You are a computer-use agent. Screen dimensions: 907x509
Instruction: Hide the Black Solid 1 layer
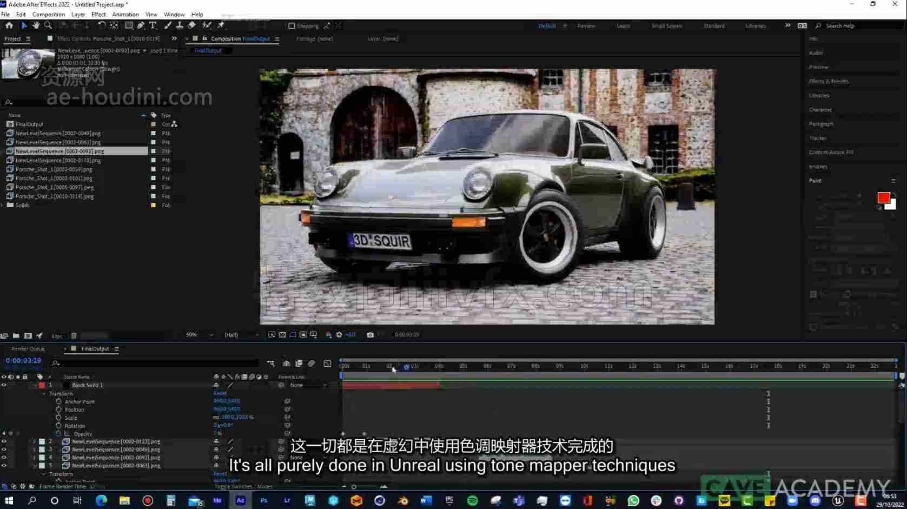(4, 385)
